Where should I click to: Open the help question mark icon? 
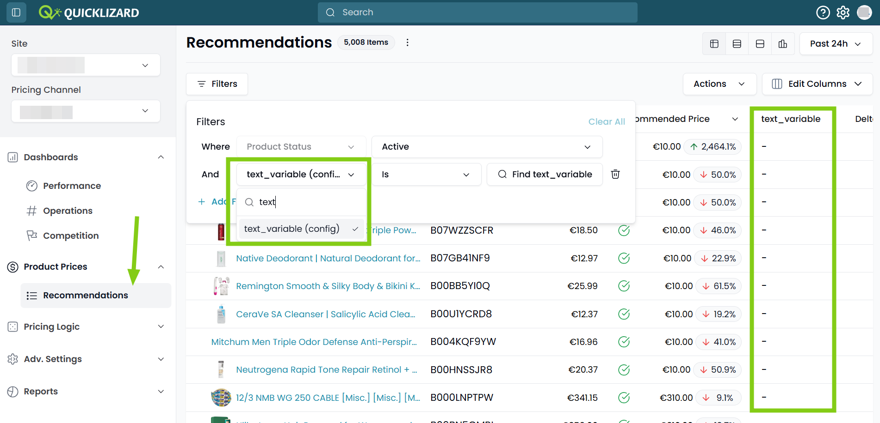(x=823, y=12)
